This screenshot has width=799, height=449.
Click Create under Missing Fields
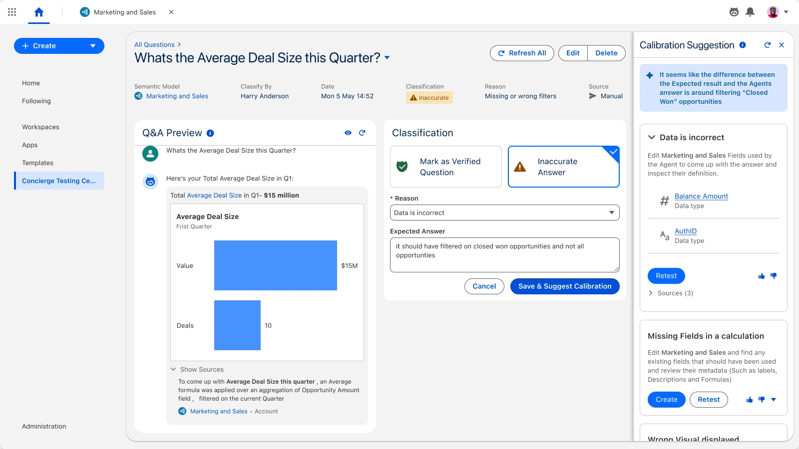(667, 400)
